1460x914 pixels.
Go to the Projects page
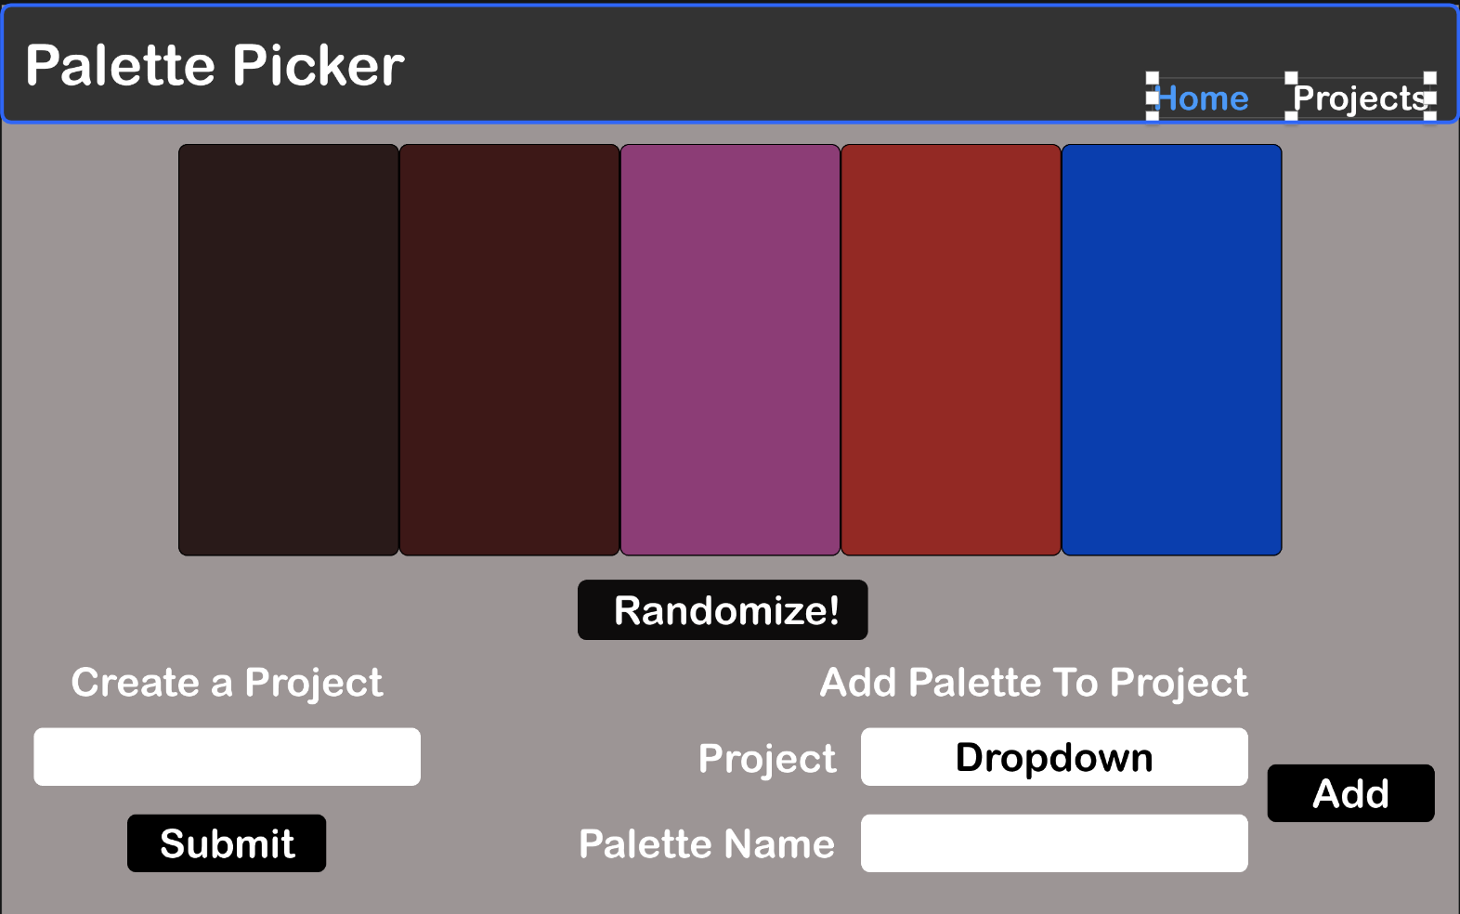[x=1361, y=98]
